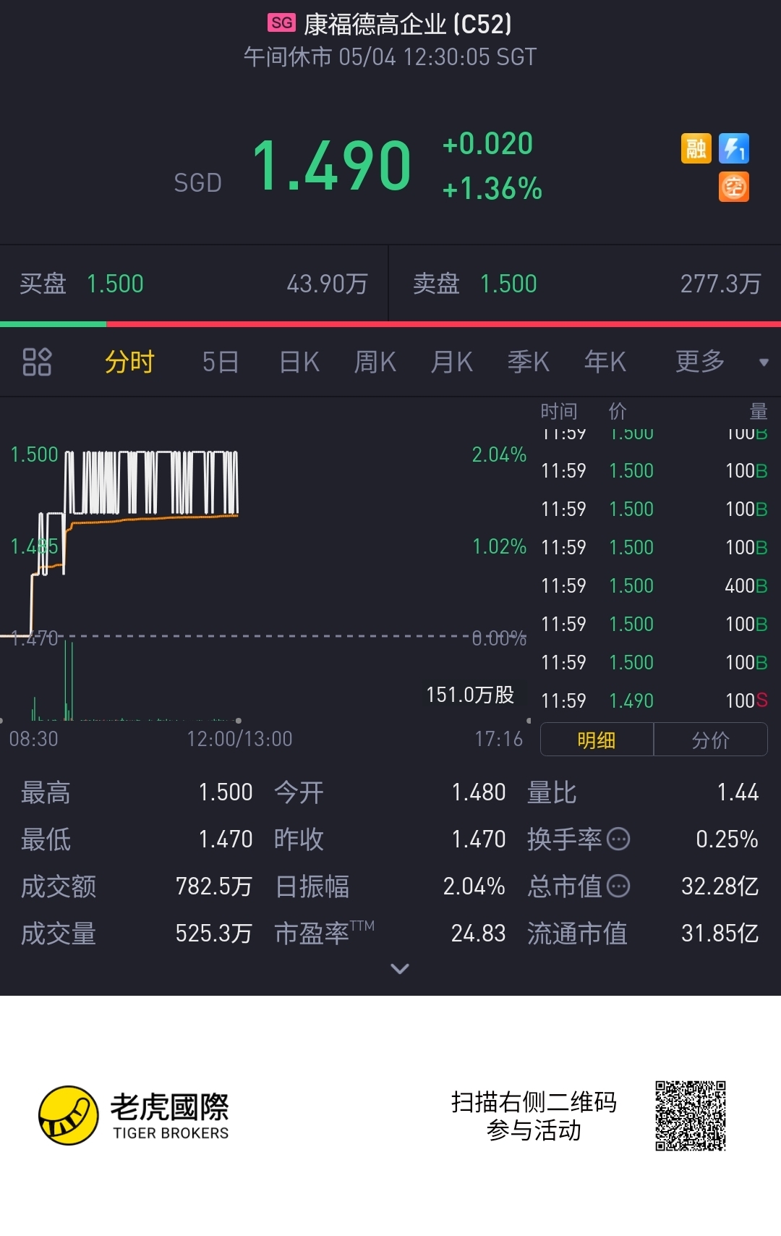
Task: Tap the 午间休市 market status line
Action: point(390,57)
